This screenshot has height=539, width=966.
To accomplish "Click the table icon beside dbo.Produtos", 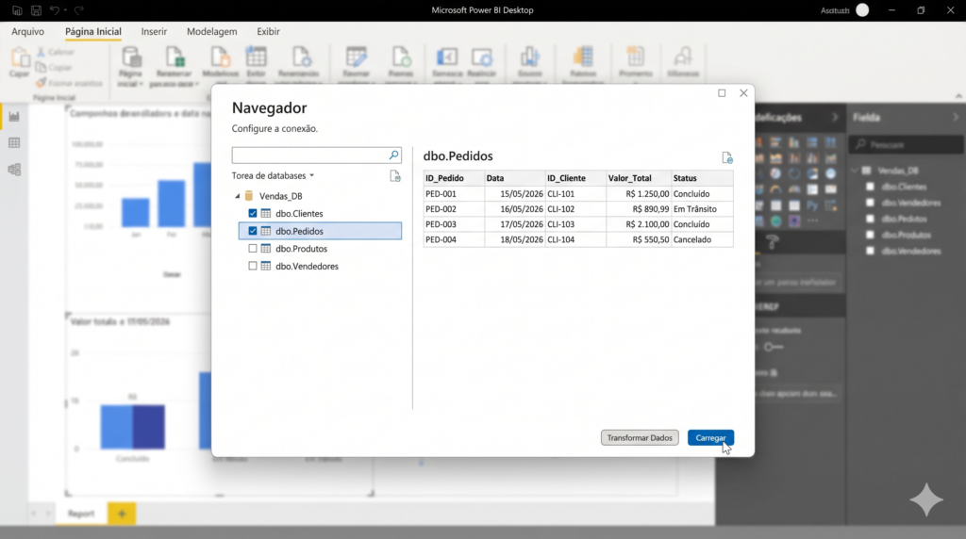I will pyautogui.click(x=265, y=249).
